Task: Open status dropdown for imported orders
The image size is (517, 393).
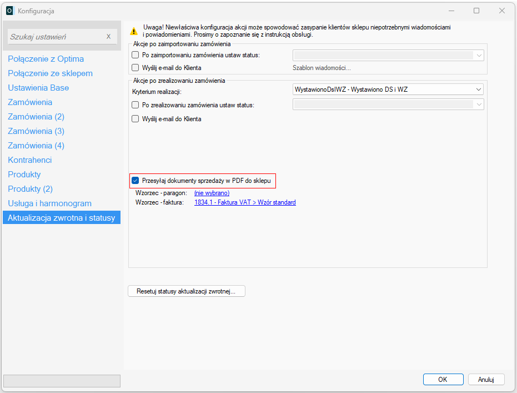Action: point(388,55)
